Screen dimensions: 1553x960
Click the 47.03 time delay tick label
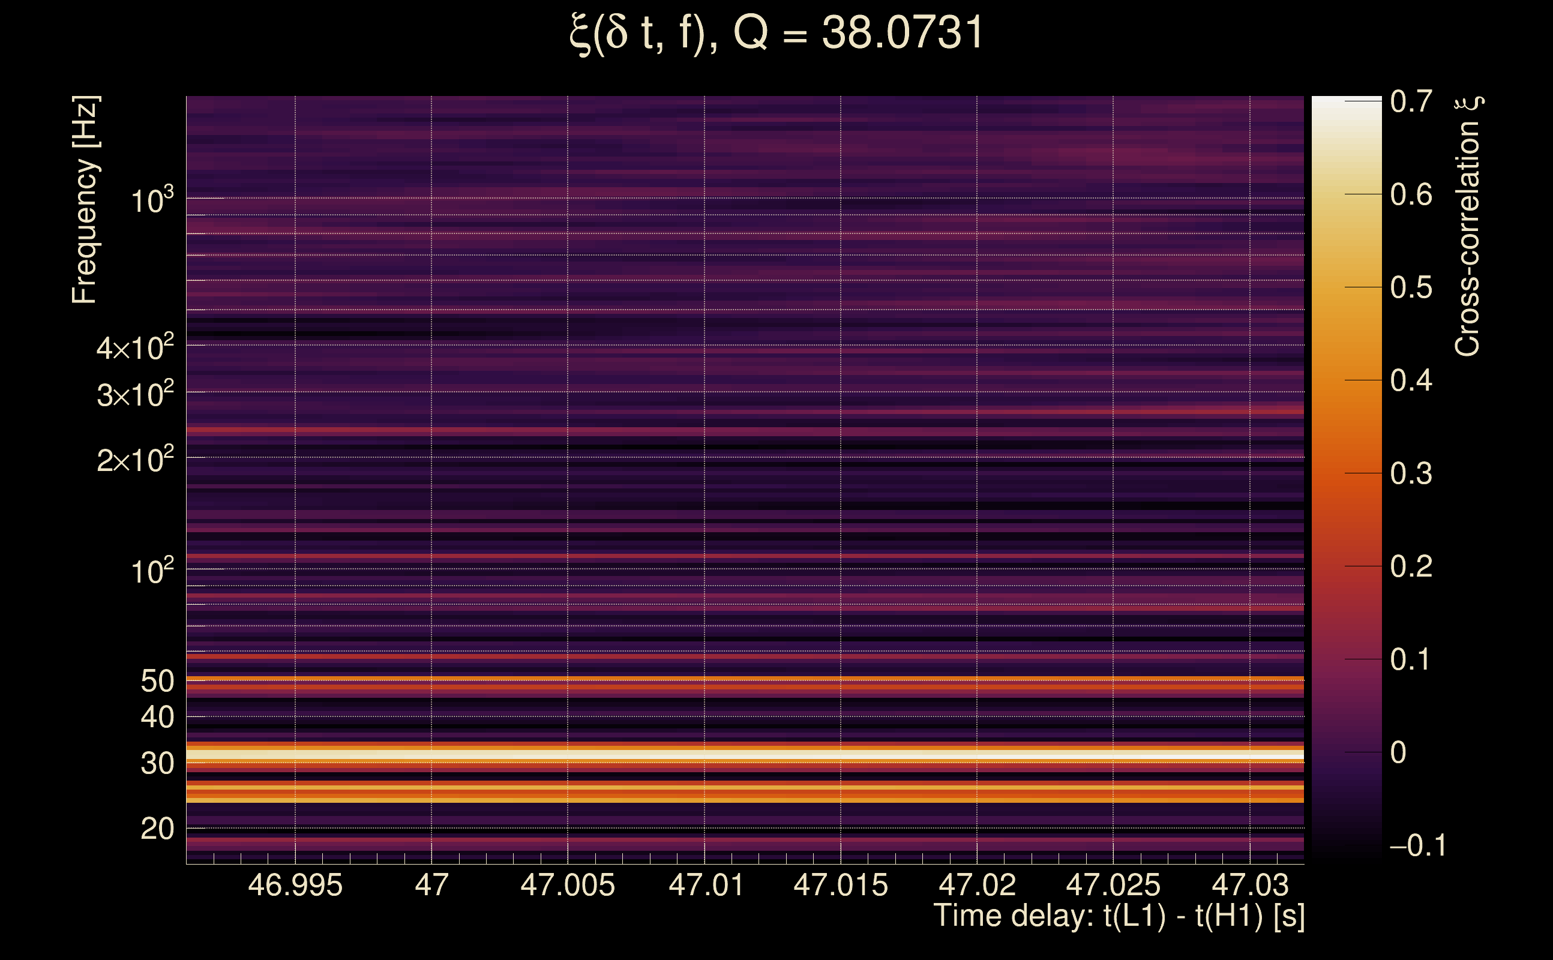coord(1250,885)
